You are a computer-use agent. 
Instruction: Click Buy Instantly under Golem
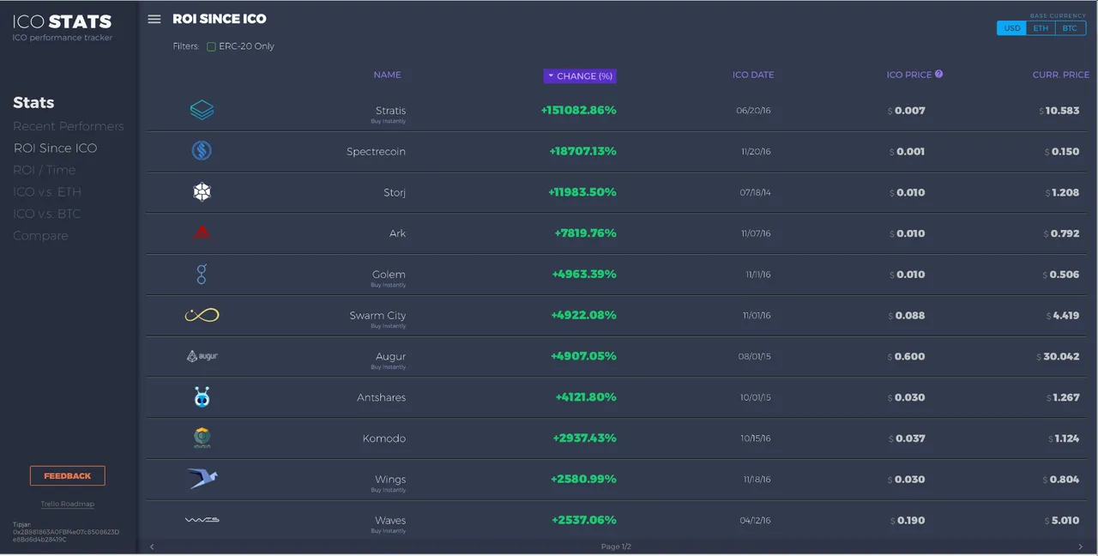(388, 285)
